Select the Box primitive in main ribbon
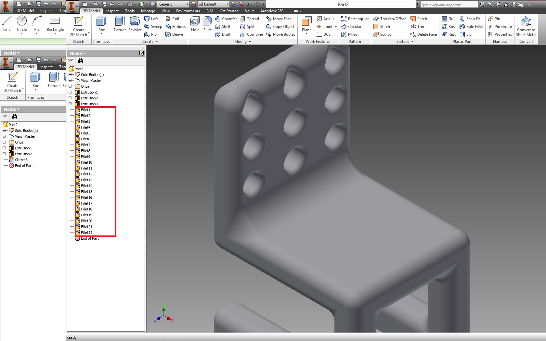Image resolution: width=546 pixels, height=341 pixels. (101, 25)
